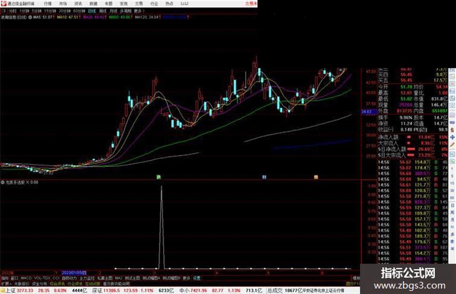
Task: Click the Tongdaxin app logo icon
Action: 3,3
